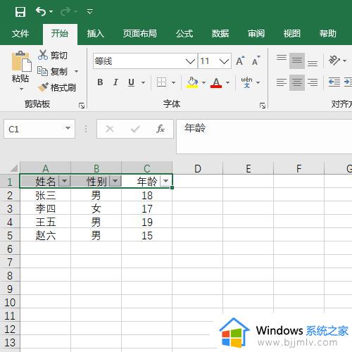Cancel entry with formula bar X
Viewport: 352px width, 352px height.
tap(110, 129)
